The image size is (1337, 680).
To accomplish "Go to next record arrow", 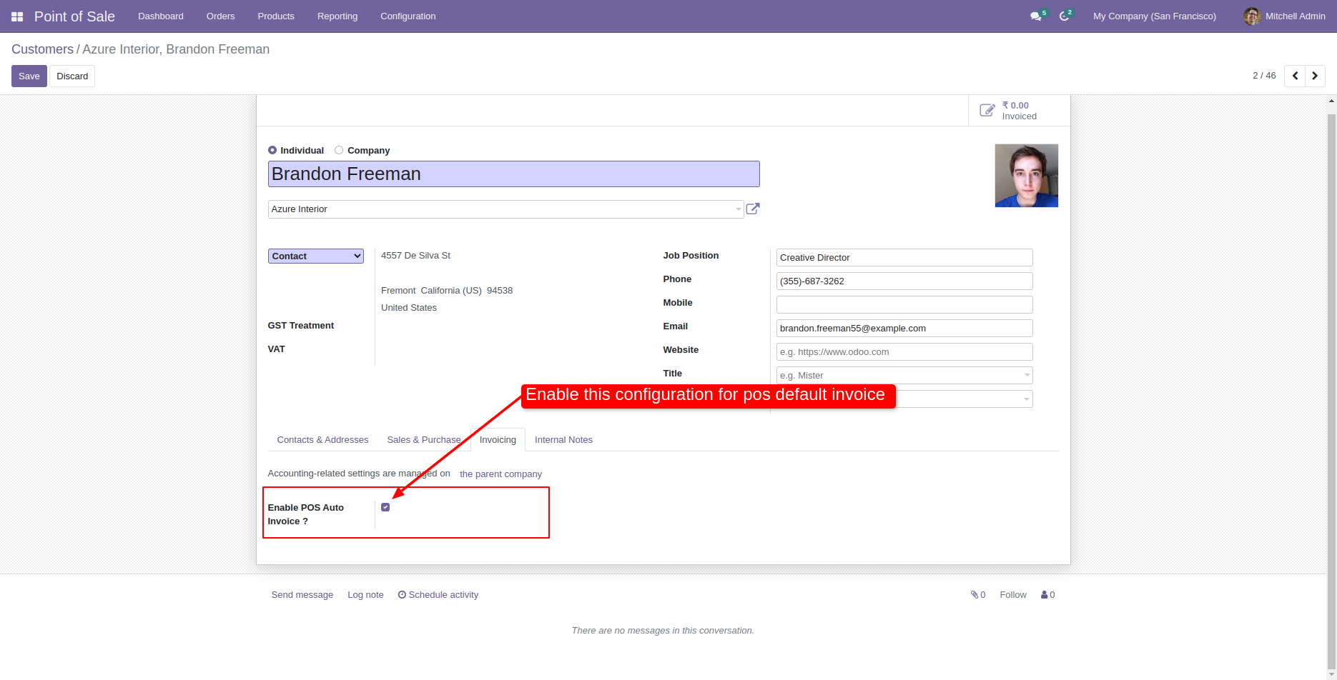I will [x=1315, y=76].
